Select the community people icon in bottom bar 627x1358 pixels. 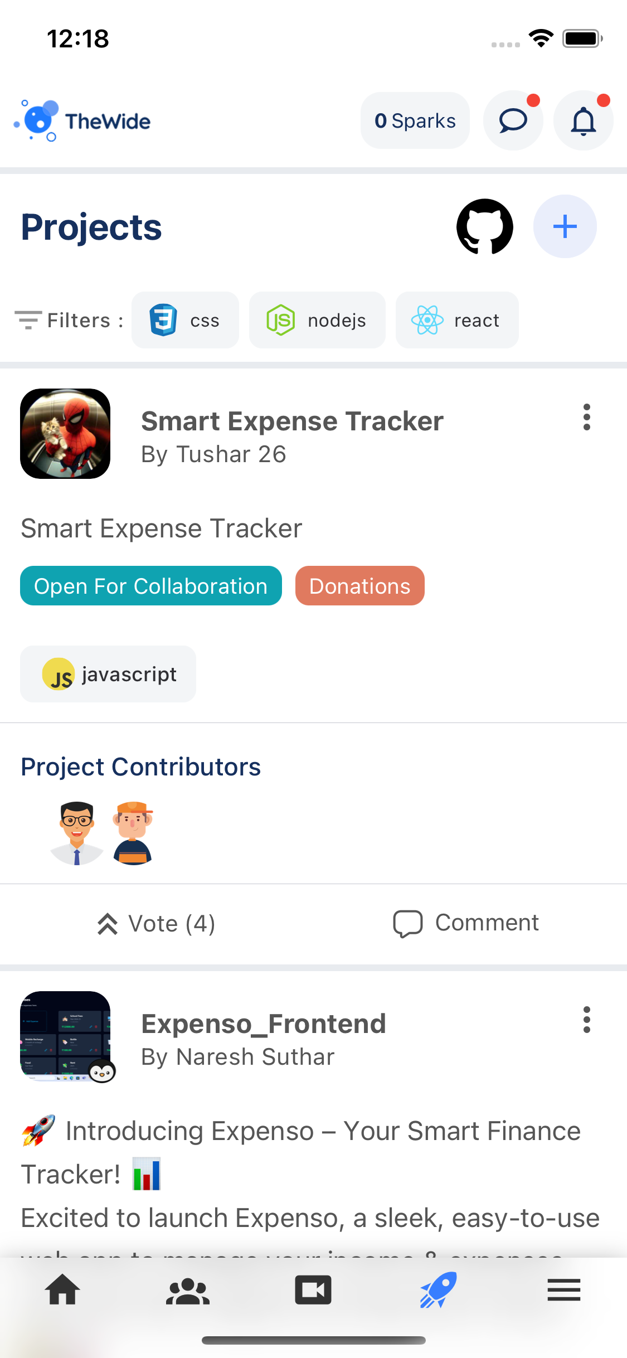(x=188, y=1289)
